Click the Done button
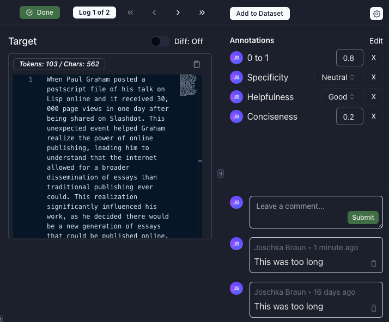The width and height of the screenshot is (389, 322). tap(40, 13)
